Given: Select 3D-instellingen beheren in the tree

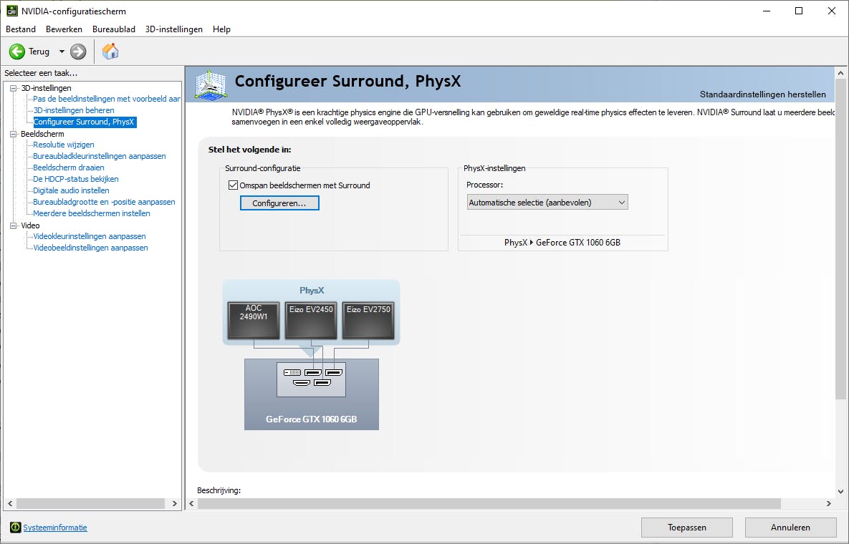Looking at the screenshot, I should click(x=74, y=110).
